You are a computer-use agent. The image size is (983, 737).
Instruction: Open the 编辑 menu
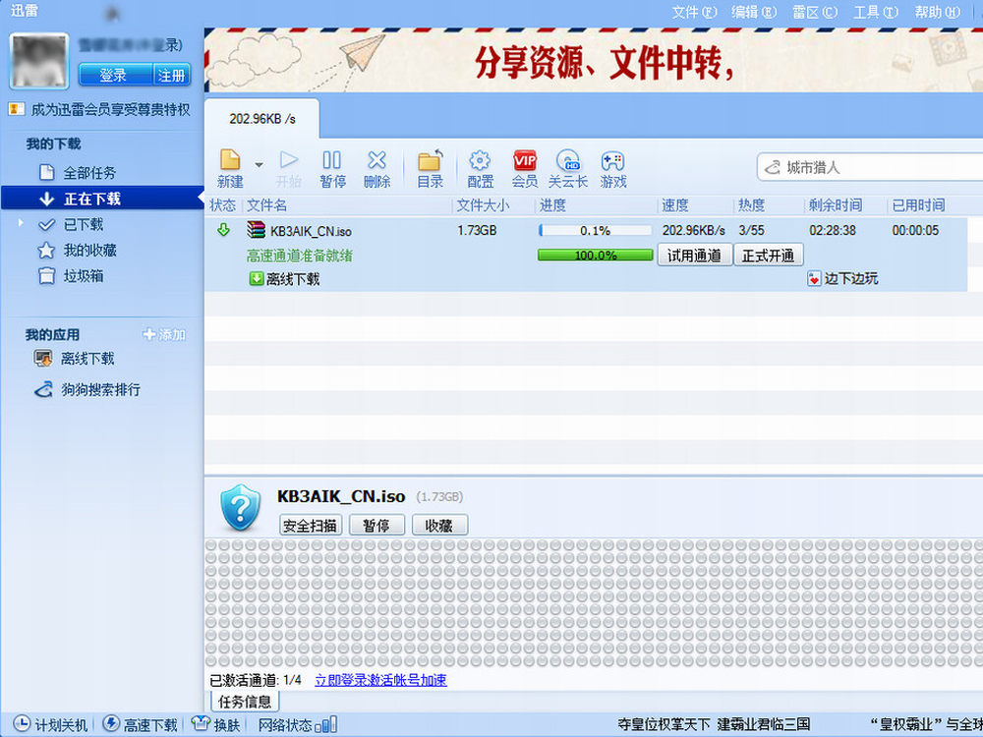(x=754, y=12)
